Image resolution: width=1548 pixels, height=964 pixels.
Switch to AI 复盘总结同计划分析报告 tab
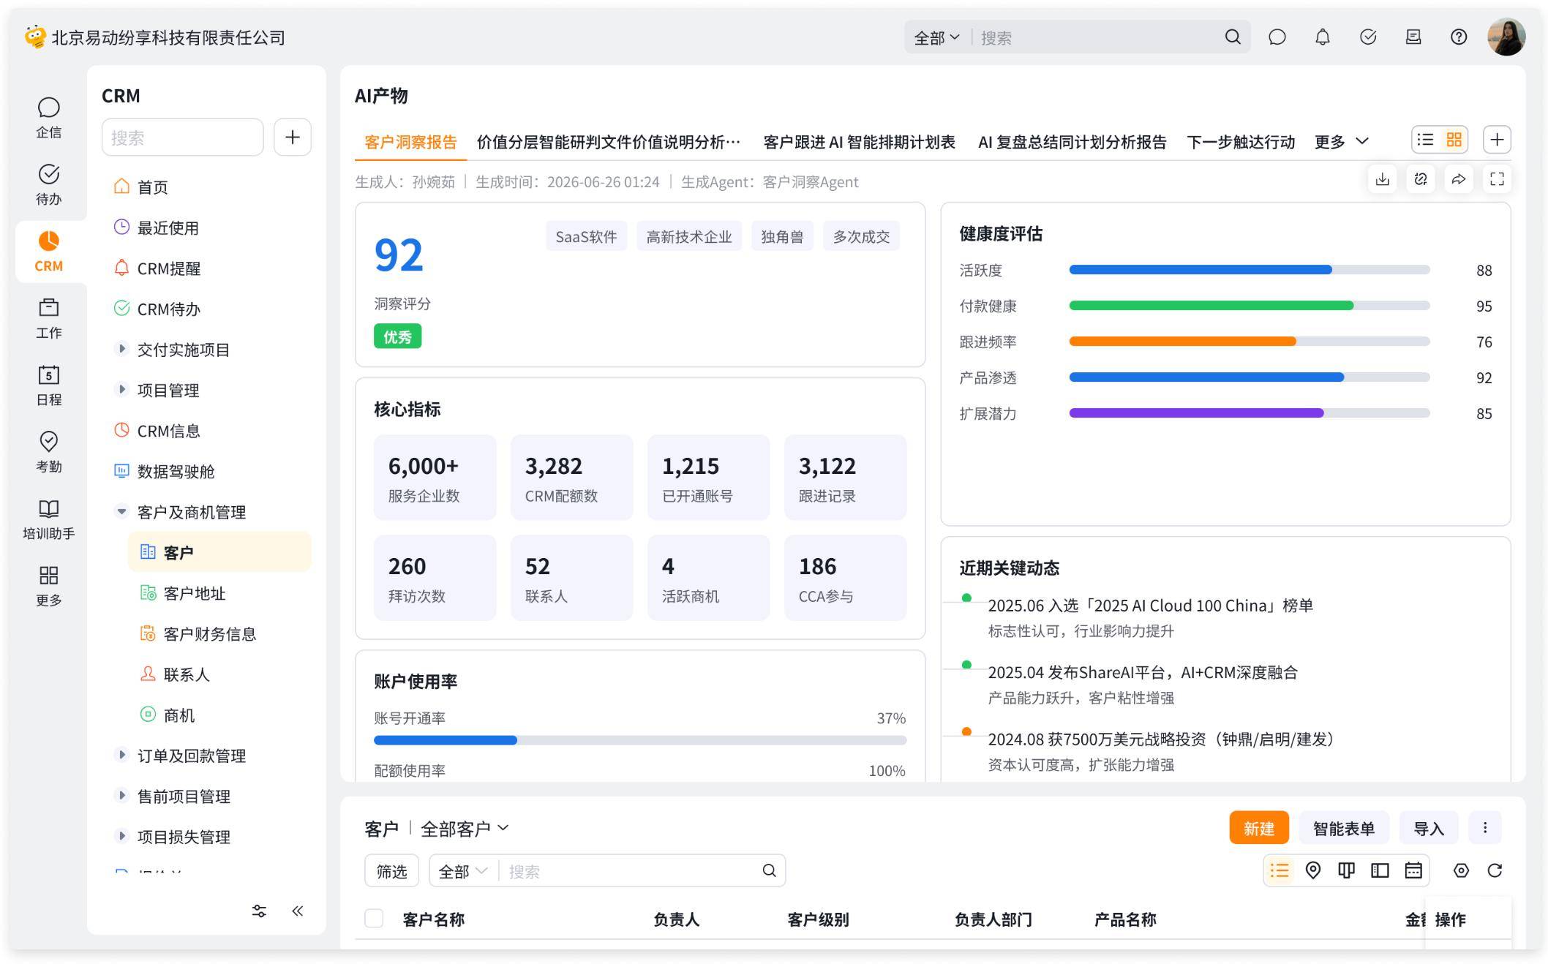click(1072, 142)
